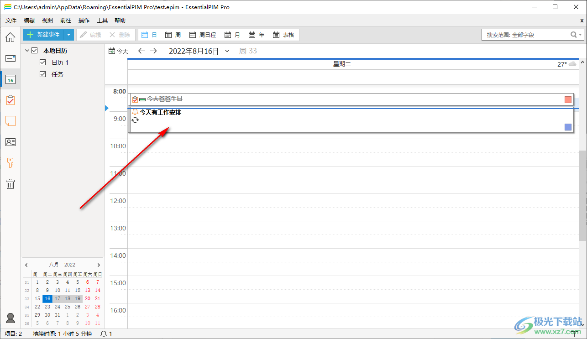
Task: Click task icon on 今天爸爸生日 event
Action: [135, 99]
